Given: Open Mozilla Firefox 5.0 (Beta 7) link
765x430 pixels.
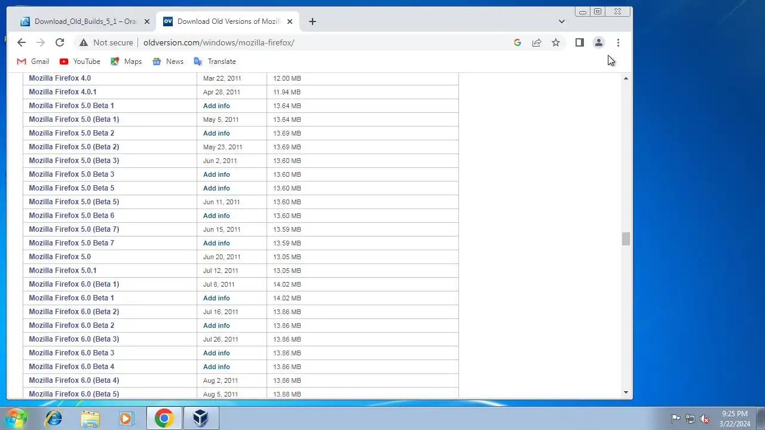Looking at the screenshot, I should 74,229.
